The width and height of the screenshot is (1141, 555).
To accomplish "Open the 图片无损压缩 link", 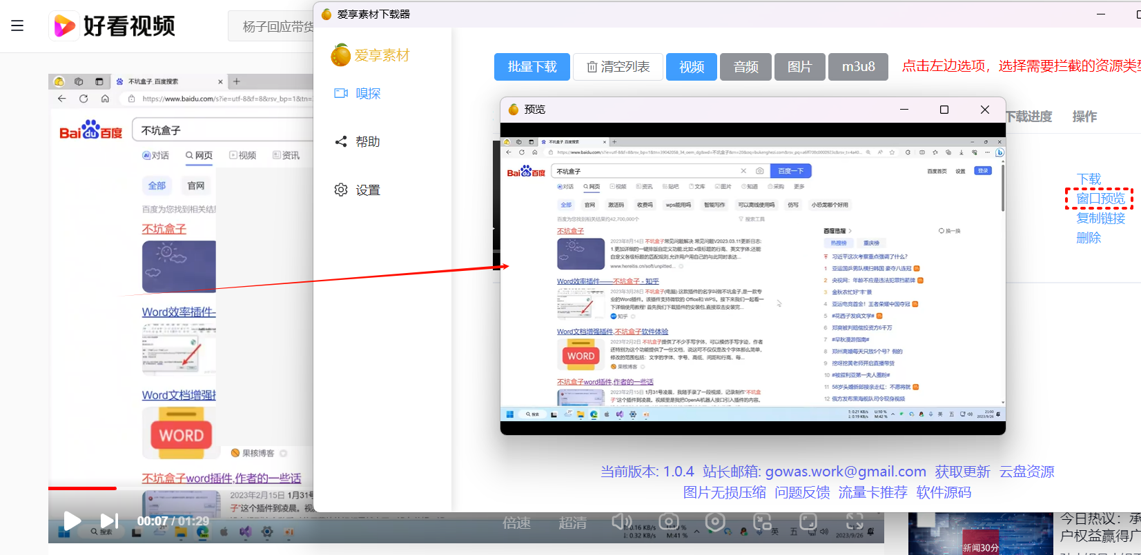I will tap(724, 492).
